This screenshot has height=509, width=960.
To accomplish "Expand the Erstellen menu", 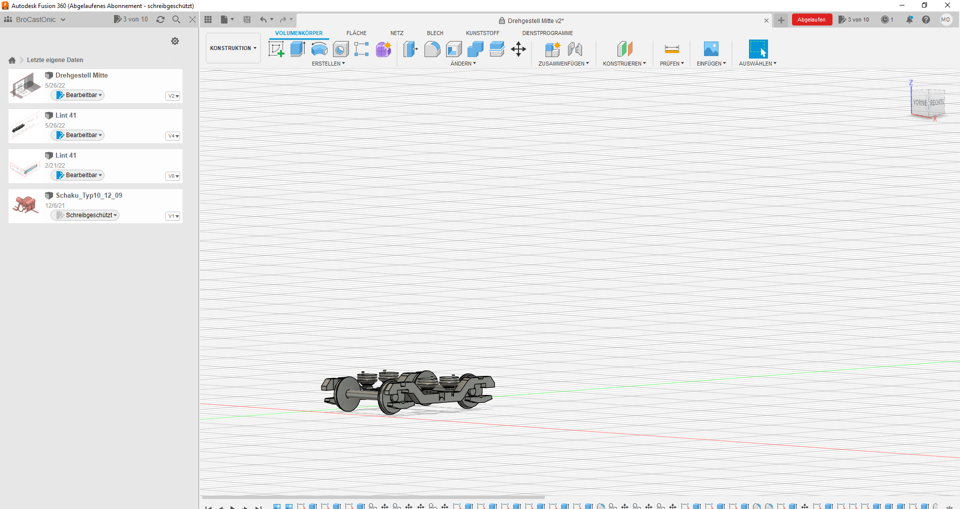I will (x=328, y=64).
